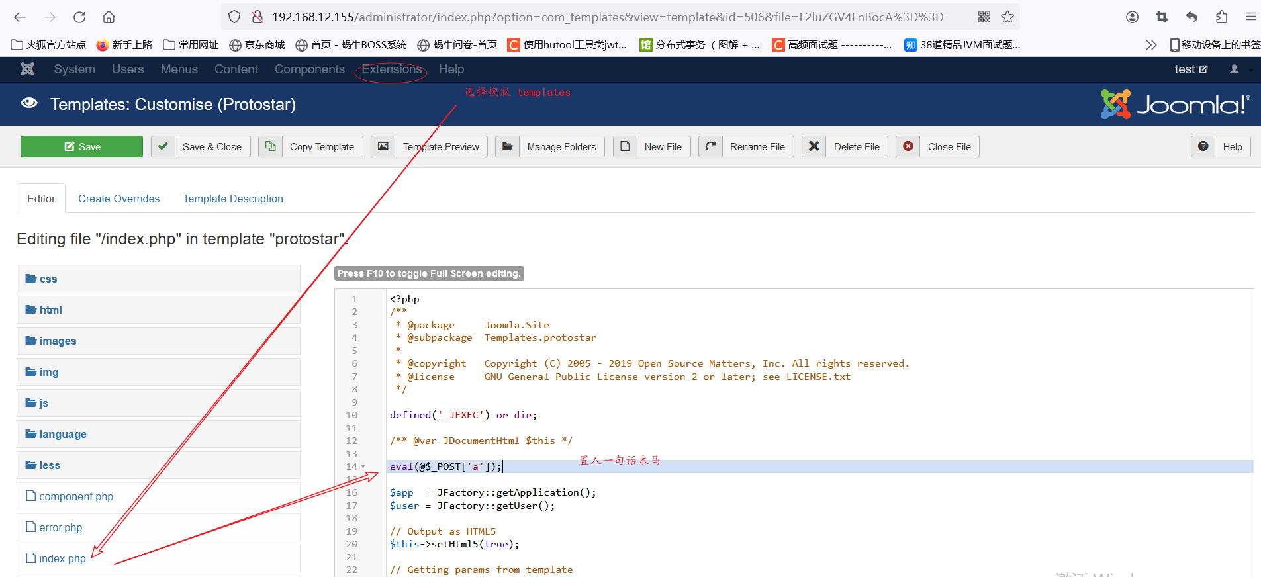Switch to Template Description tab
The height and width of the screenshot is (577, 1261).
(233, 199)
